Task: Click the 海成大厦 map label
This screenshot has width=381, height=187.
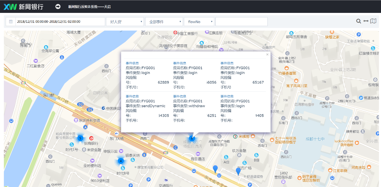Action: pos(74,32)
